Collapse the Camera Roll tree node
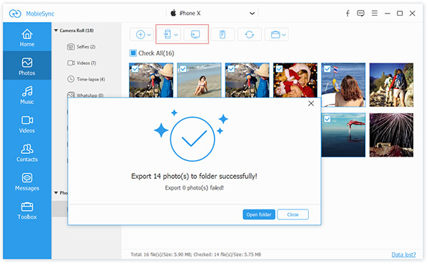This screenshot has height=265, width=428. click(x=56, y=30)
